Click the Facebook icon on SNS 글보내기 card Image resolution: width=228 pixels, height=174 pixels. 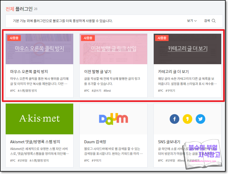(174, 119)
